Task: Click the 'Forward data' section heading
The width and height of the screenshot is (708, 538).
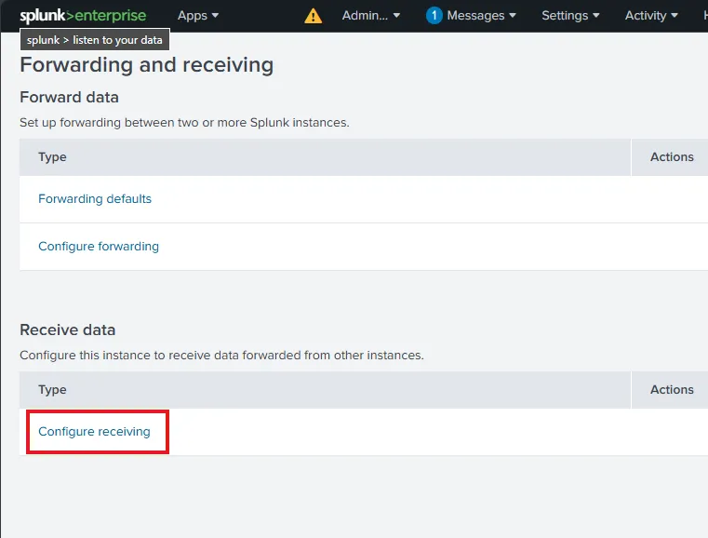Action: pyautogui.click(x=70, y=97)
